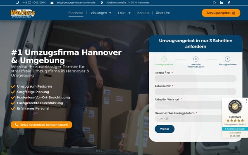
Task: Click checkmark icon beside Umzug zum Festpreis
Action: pyautogui.click(x=13, y=86)
